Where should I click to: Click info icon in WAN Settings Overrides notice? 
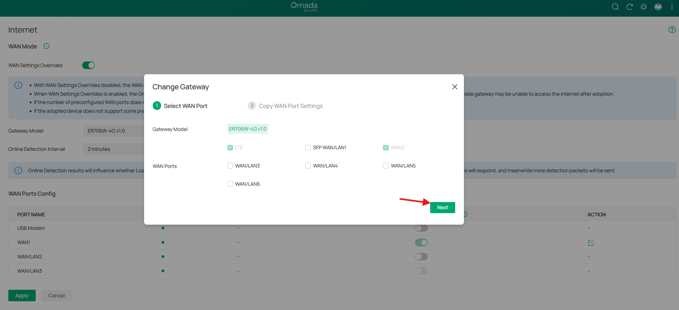pyautogui.click(x=18, y=85)
